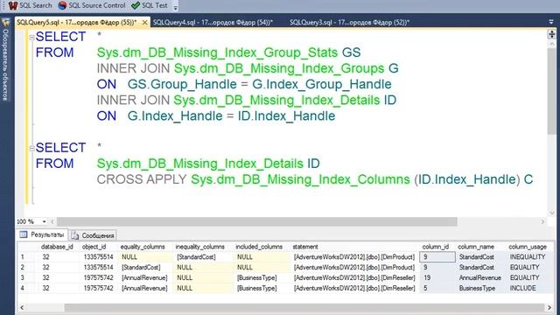Place cursor on Sys.dm_DB_Missing_Index_Columns in the query
The height and width of the screenshot is (315, 560).
tap(300, 179)
